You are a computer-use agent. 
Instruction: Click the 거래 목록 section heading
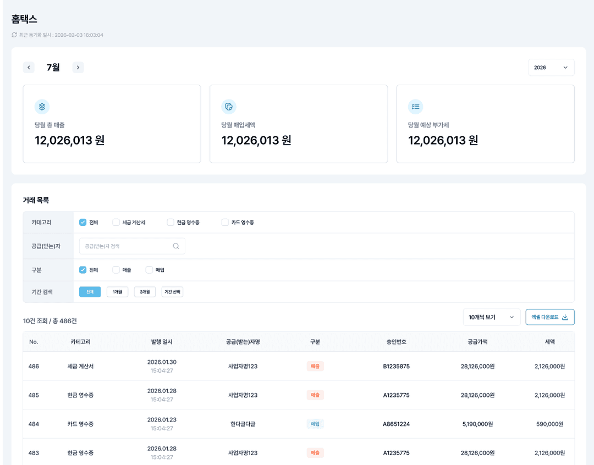coord(36,200)
